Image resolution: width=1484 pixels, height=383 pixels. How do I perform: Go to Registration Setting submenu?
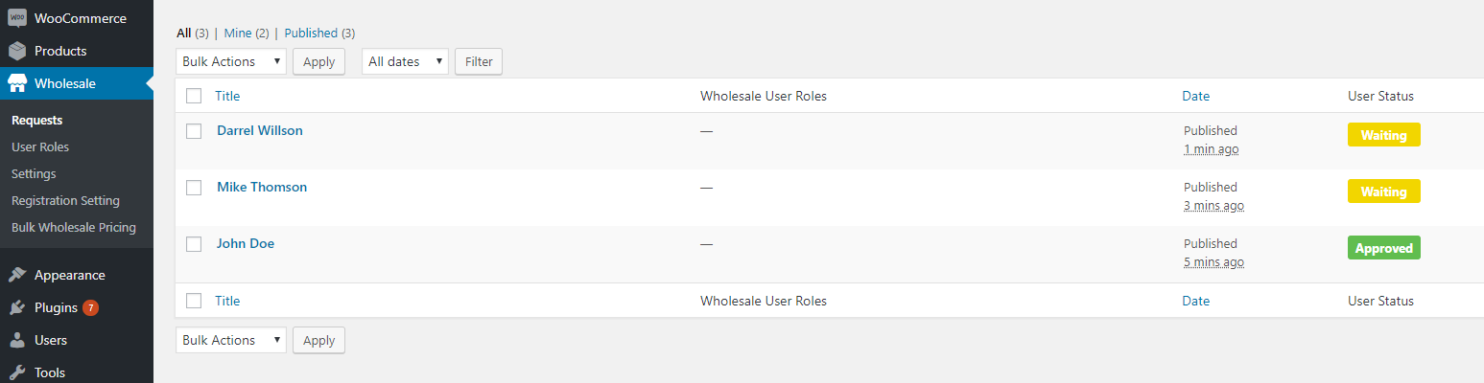point(65,201)
